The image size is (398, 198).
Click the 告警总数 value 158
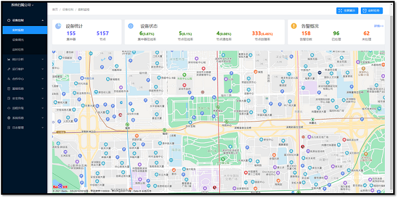[x=306, y=33]
